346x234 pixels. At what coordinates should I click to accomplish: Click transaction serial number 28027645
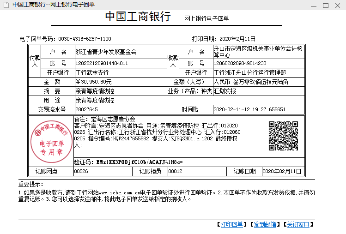[86, 109]
